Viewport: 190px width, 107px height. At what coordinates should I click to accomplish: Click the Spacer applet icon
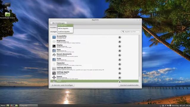54,77
